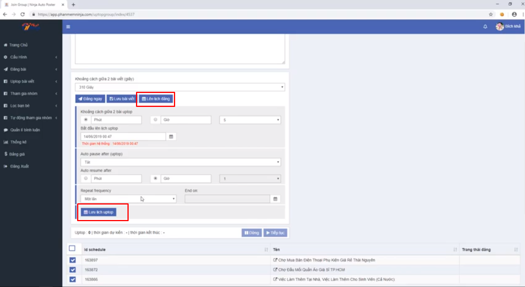Uncheck row 163872 checkbox
Viewport: 525px width, 287px height.
pos(72,270)
